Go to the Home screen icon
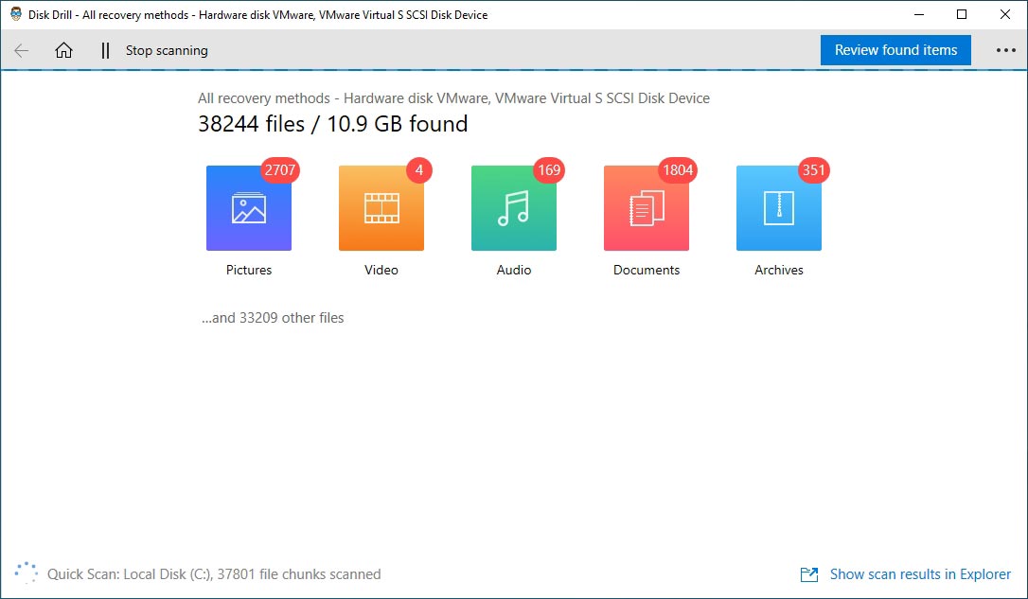The width and height of the screenshot is (1028, 599). tap(63, 50)
